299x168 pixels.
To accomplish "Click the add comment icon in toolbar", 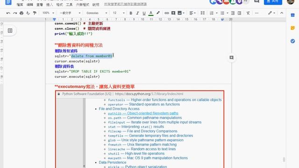I will coord(173,13).
